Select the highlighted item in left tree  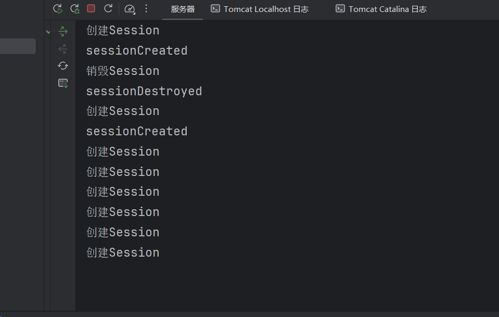coord(18,46)
